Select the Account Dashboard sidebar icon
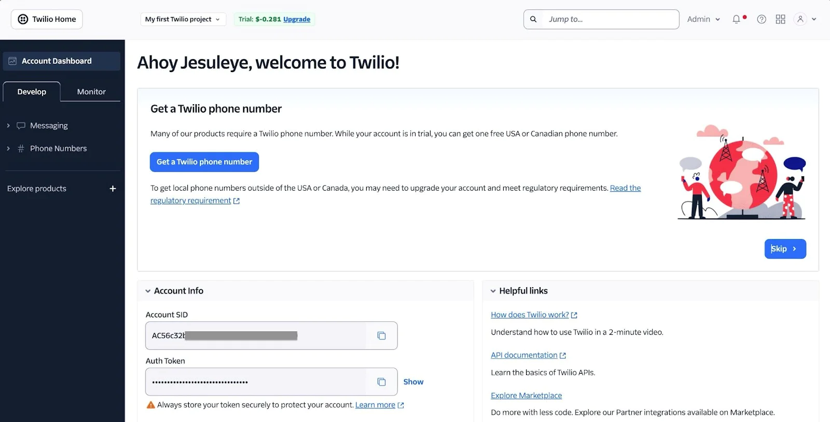The image size is (830, 422). click(x=12, y=61)
